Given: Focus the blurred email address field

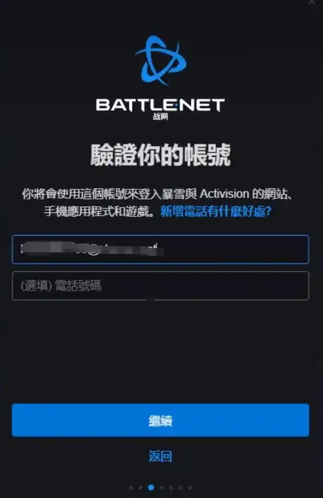Looking at the screenshot, I should pos(161,249).
